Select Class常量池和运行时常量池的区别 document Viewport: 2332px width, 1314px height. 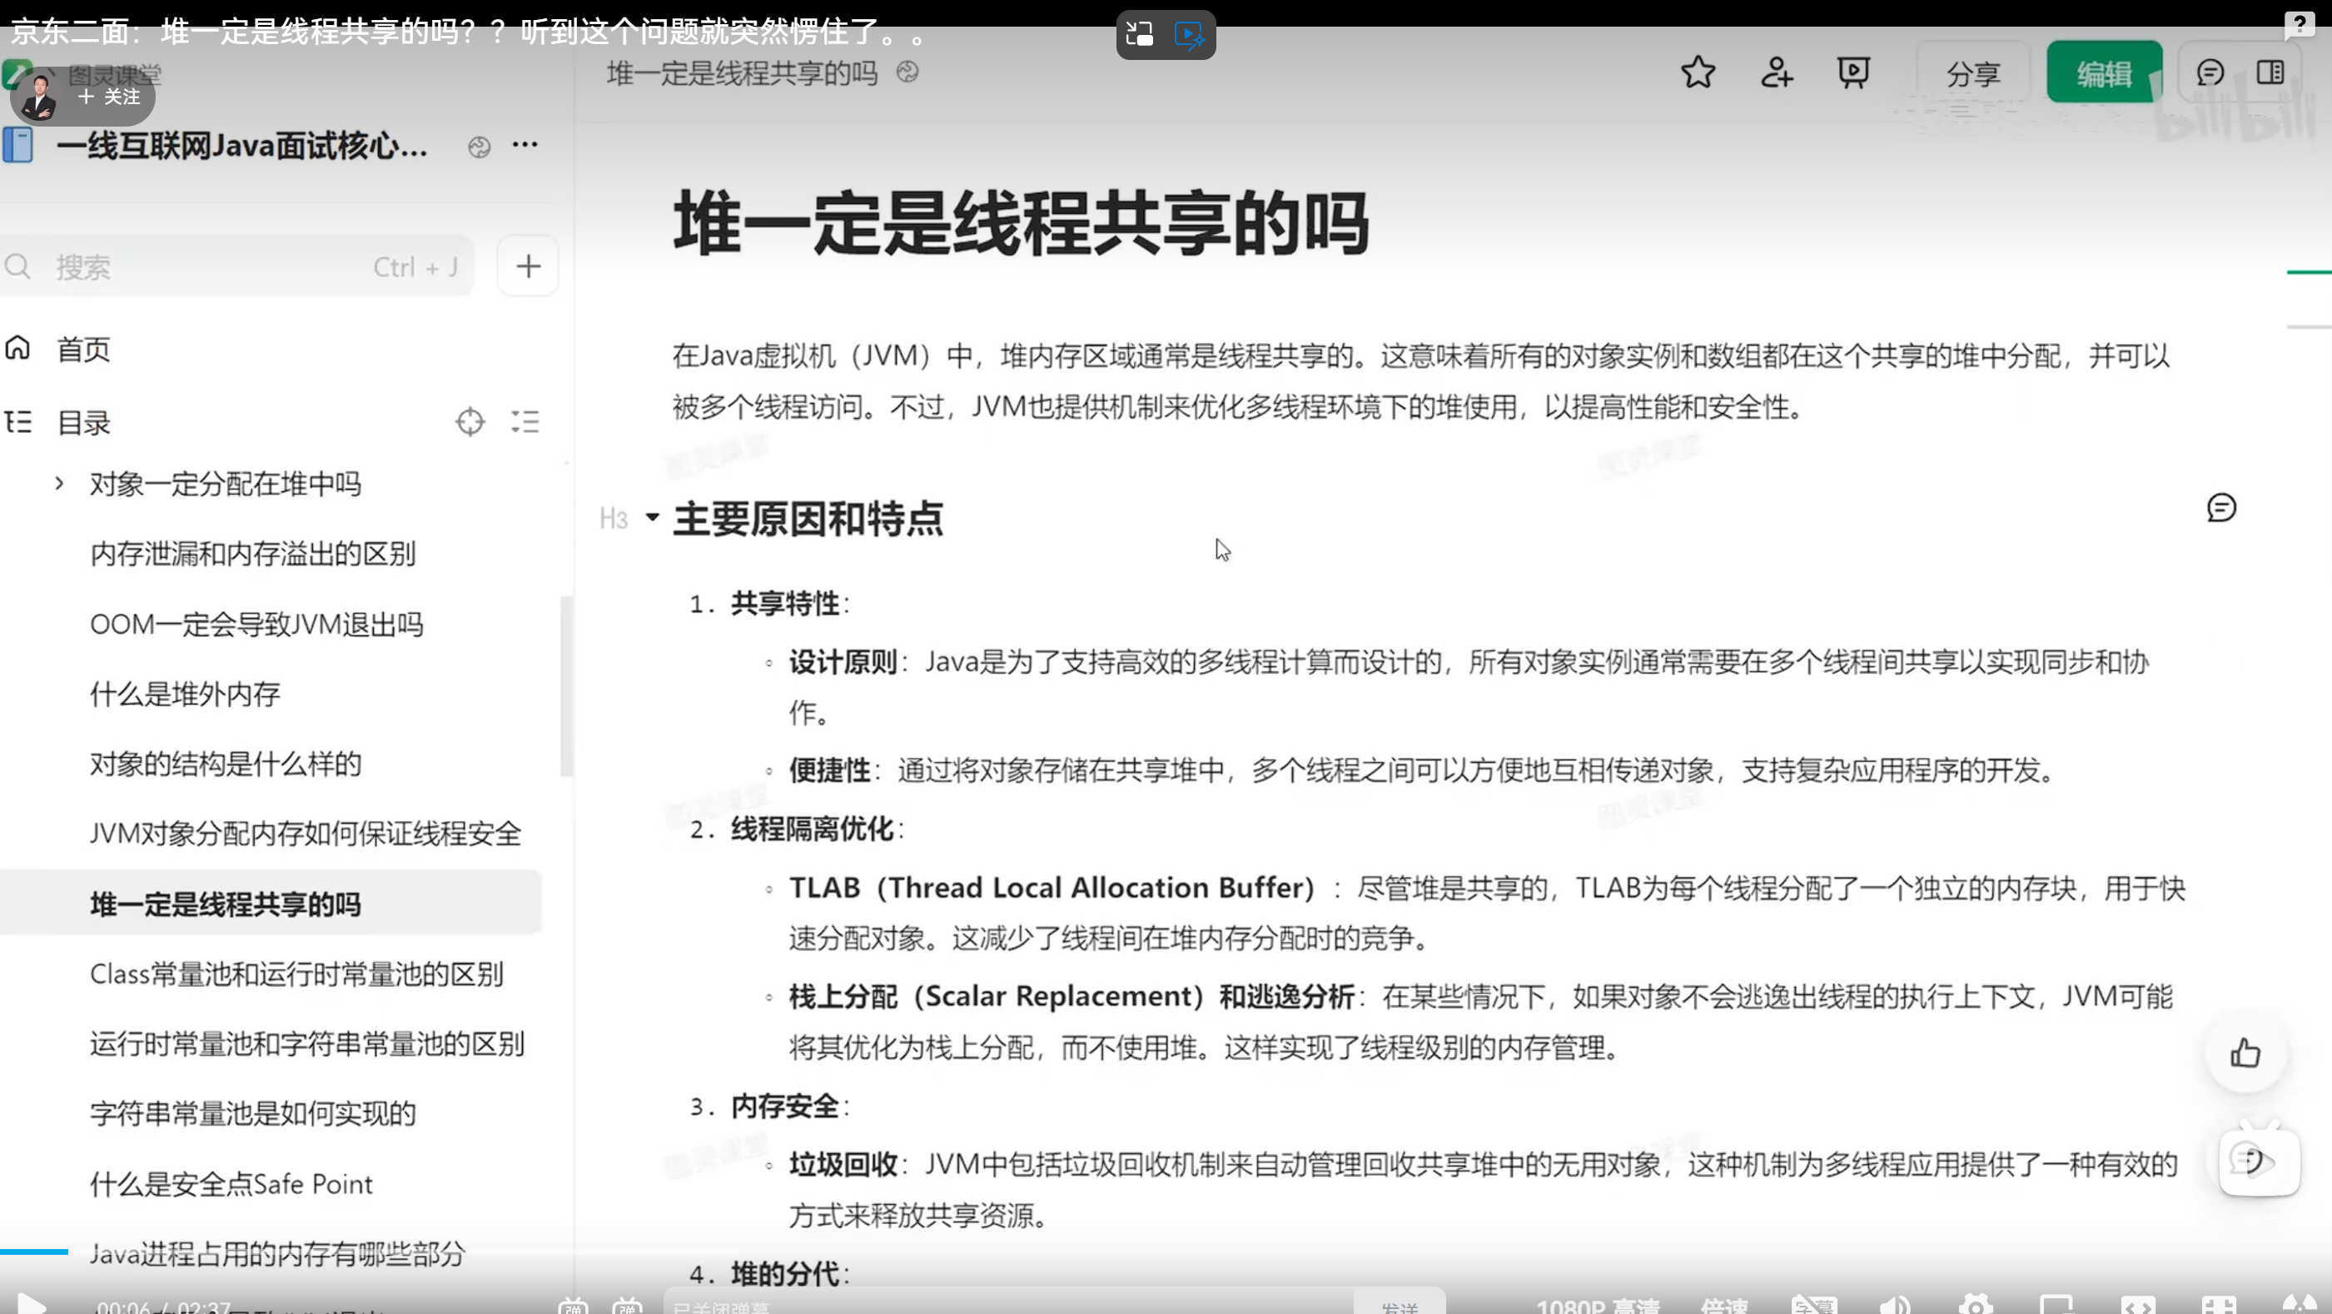point(296,974)
